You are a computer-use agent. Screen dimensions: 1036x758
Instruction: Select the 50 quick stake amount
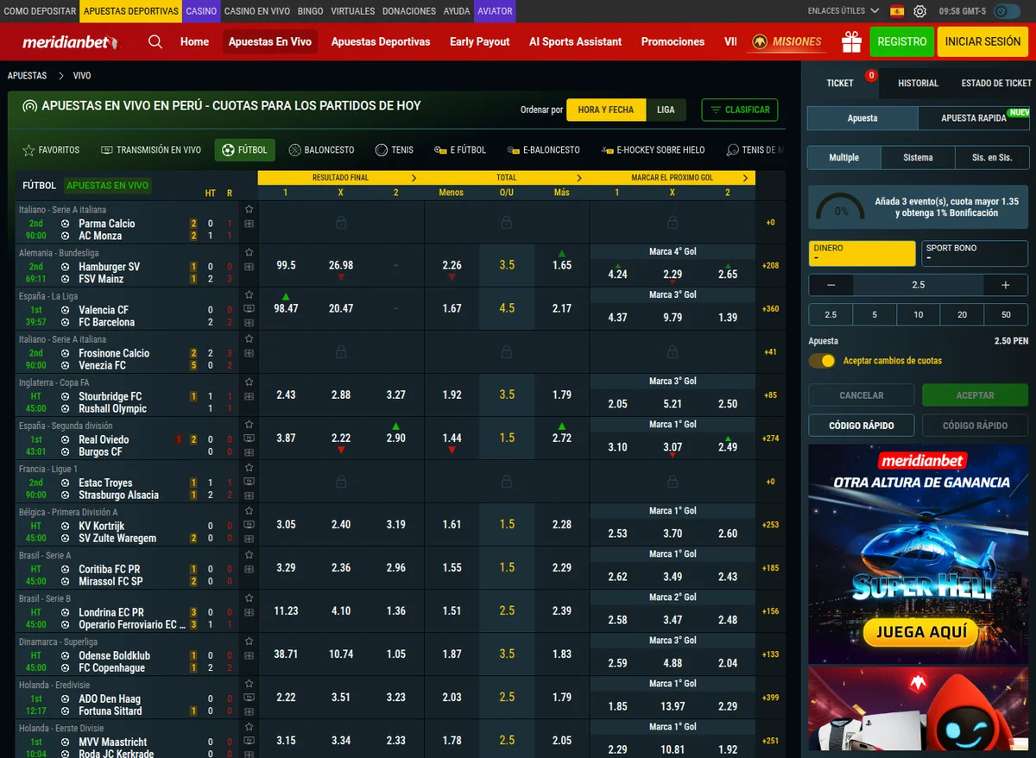pyautogui.click(x=1006, y=315)
